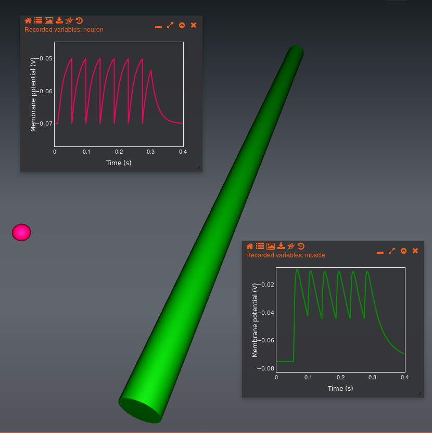Click home icon in neuron plot widget
432x433 pixels.
28,21
